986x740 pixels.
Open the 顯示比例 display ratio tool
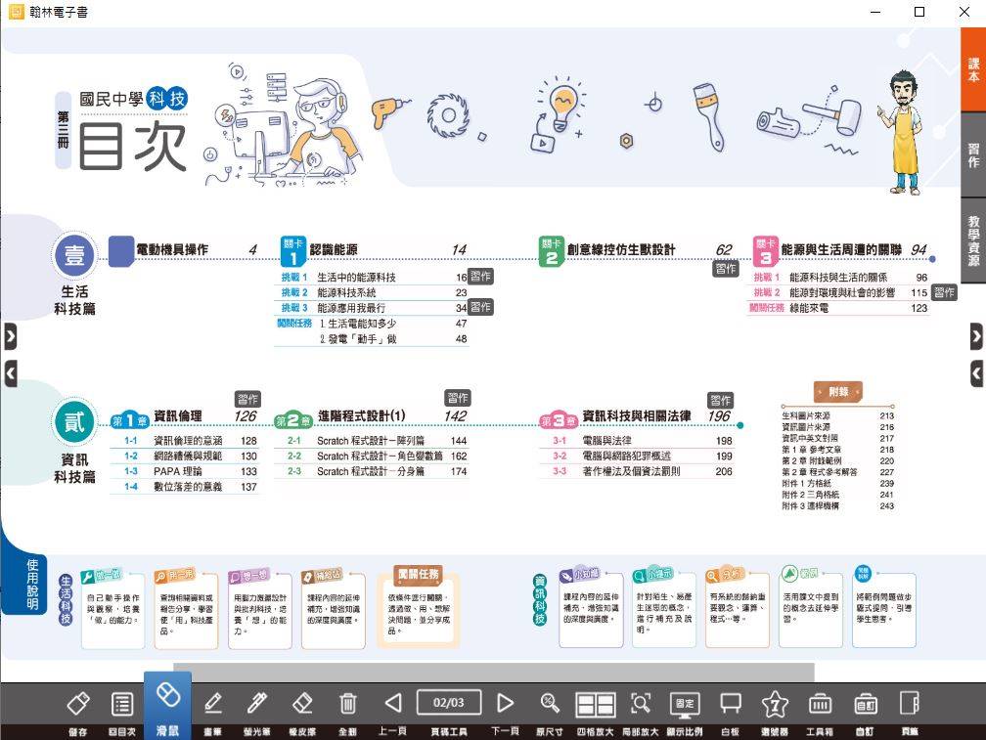685,704
